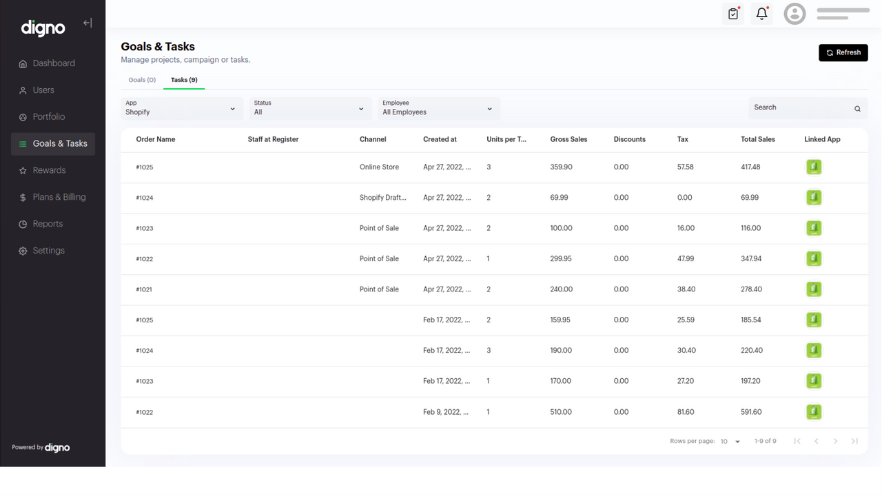
Task: Sort by Order Name column header
Action: 156,139
